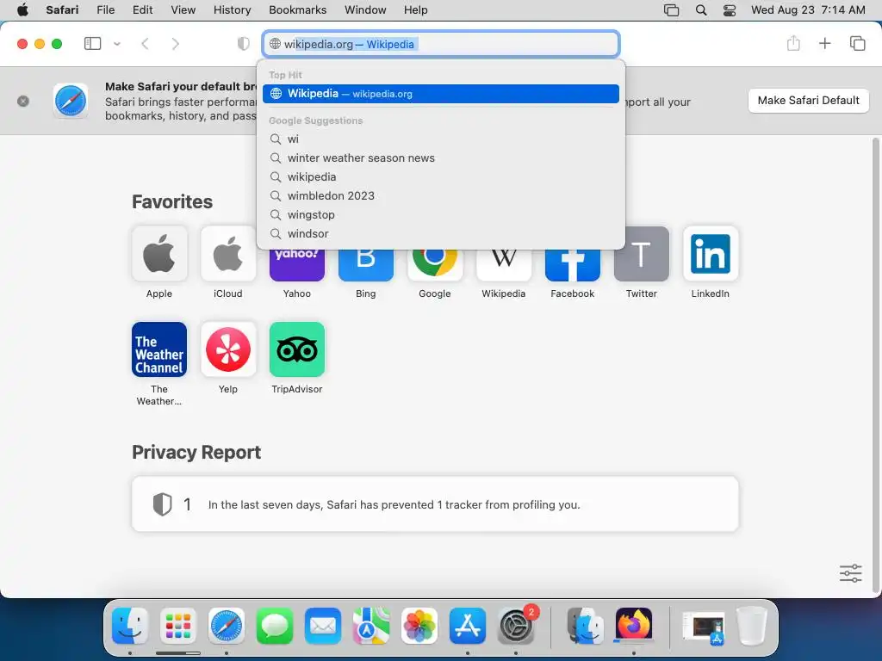This screenshot has height=661, width=882.
Task: Open System Settings from the Dock
Action: click(x=516, y=626)
